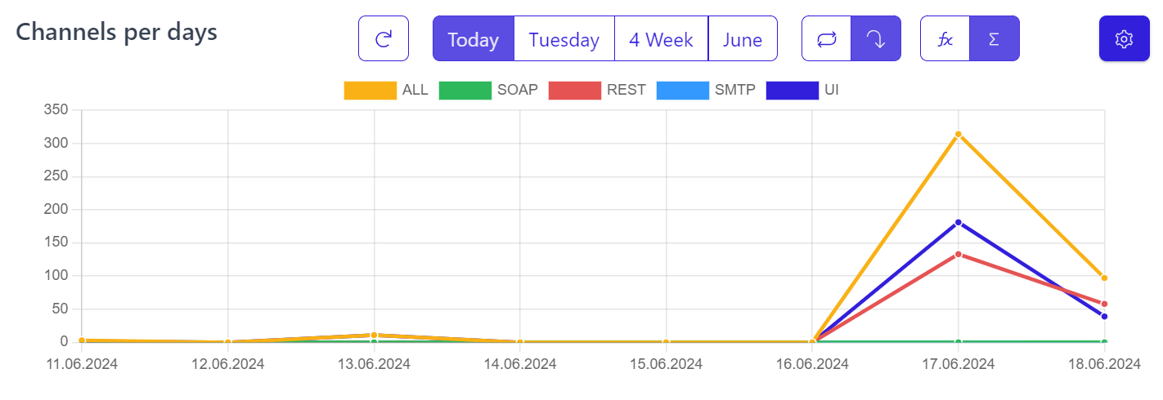Click the ALL data point on 18.06.2024
Viewport: 1163px width, 400px height.
click(x=1104, y=278)
